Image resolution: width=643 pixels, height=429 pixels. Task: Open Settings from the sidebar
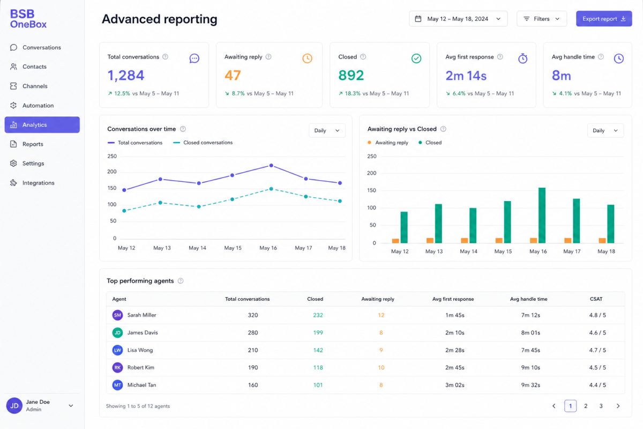tap(42, 163)
